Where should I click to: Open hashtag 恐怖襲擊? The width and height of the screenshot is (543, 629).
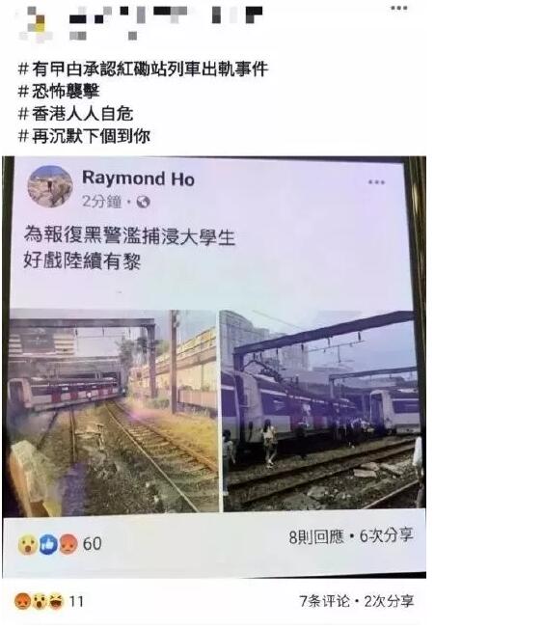point(59,91)
